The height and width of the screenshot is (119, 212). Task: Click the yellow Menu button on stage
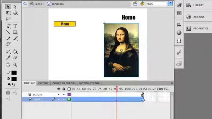coord(65,24)
